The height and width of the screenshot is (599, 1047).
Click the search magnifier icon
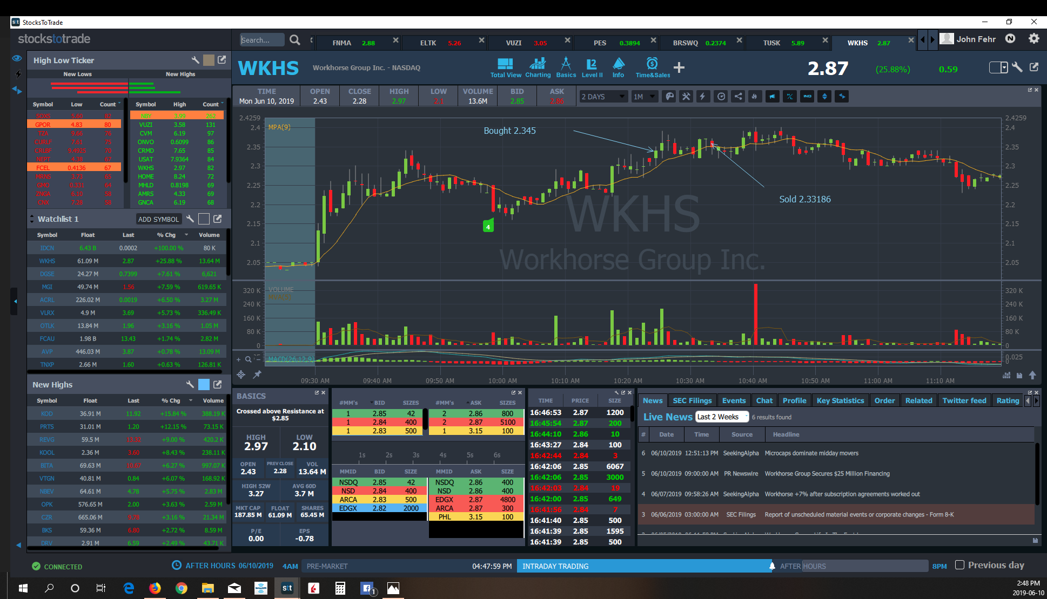coord(294,40)
